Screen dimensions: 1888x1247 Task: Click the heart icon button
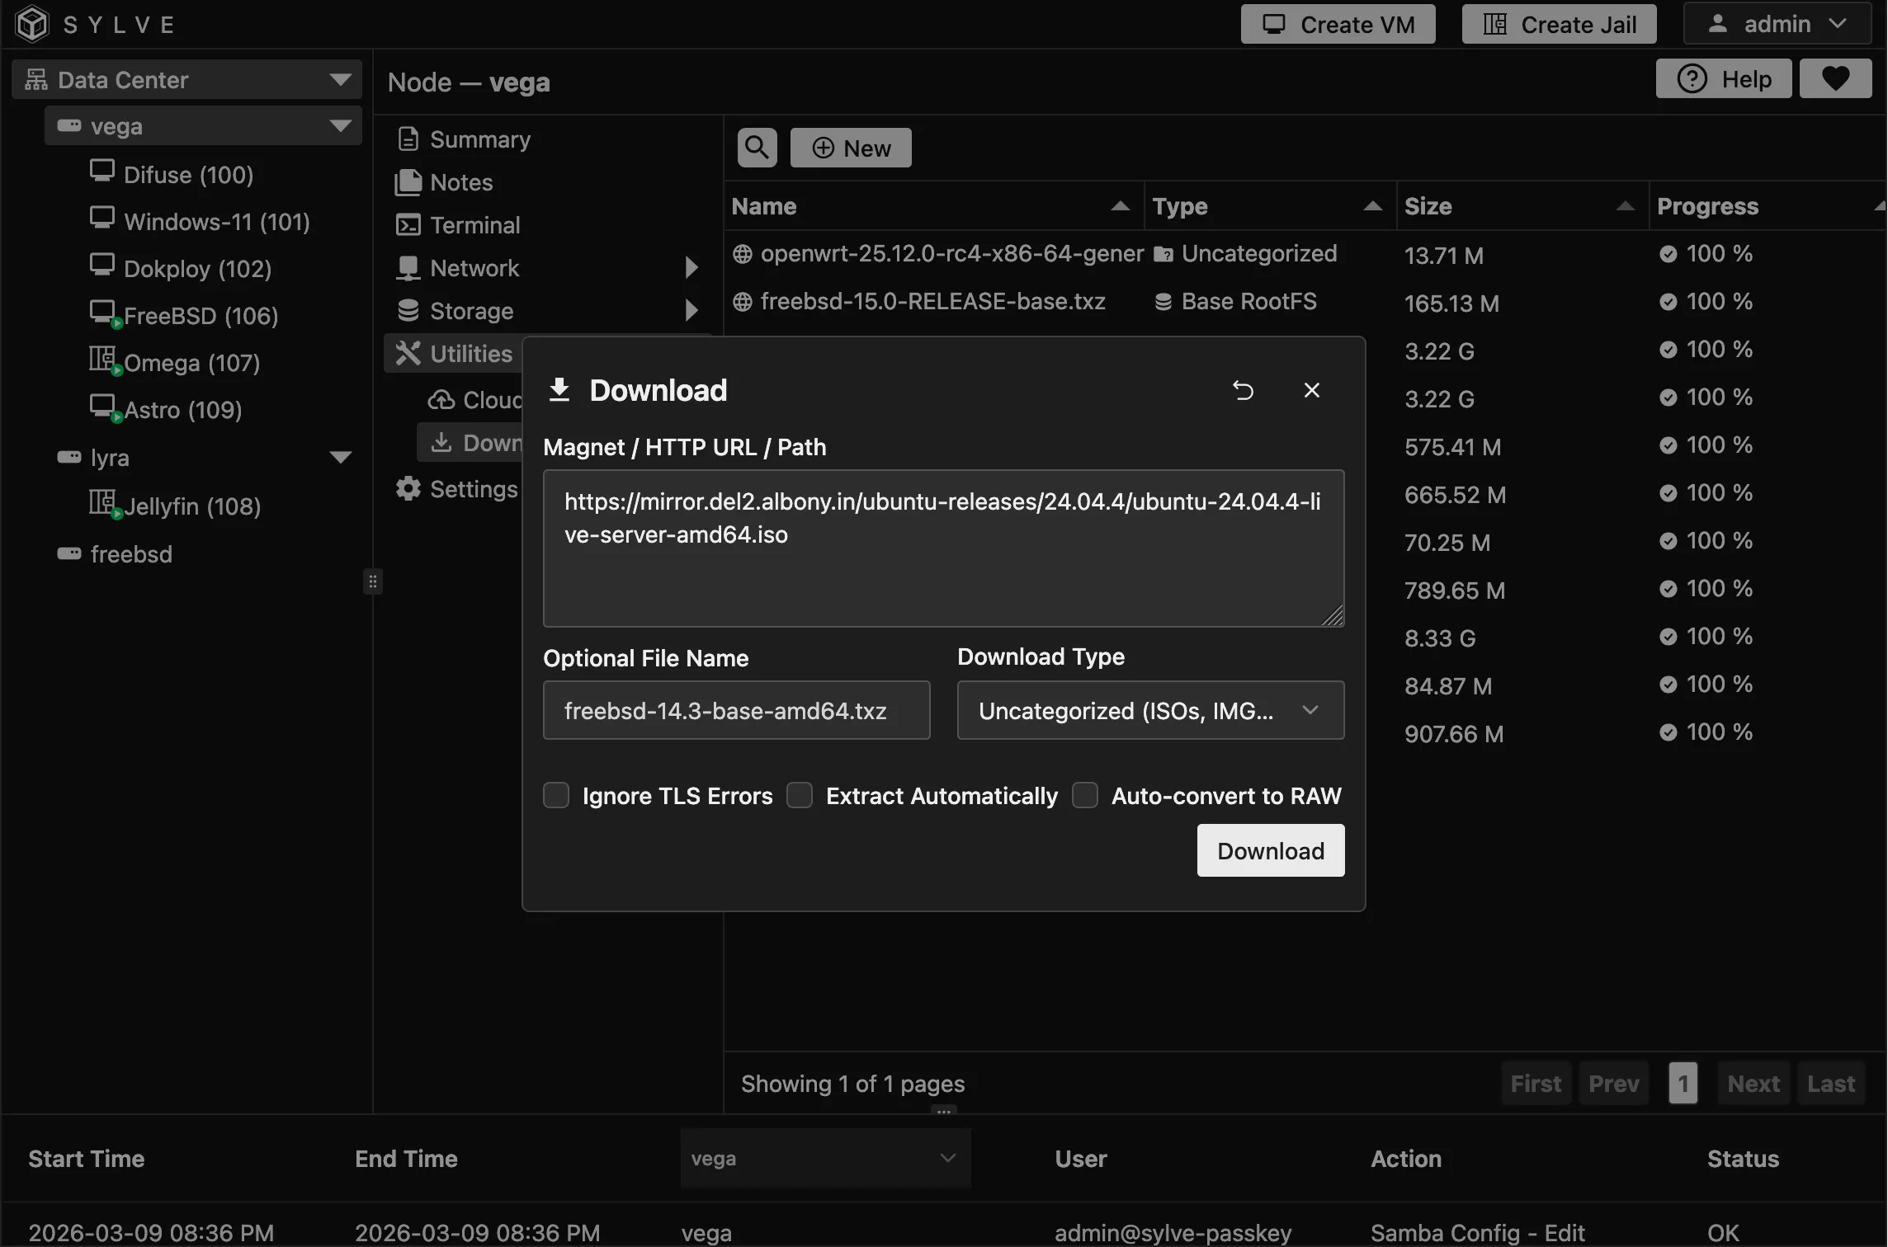point(1835,79)
